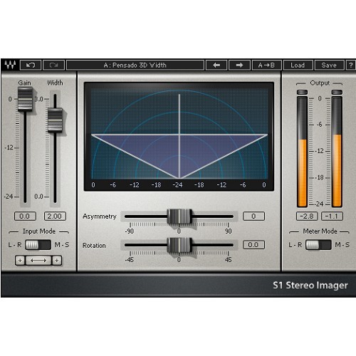Click the Asymmetry slider handle
The height and width of the screenshot is (356, 356).
(x=179, y=216)
